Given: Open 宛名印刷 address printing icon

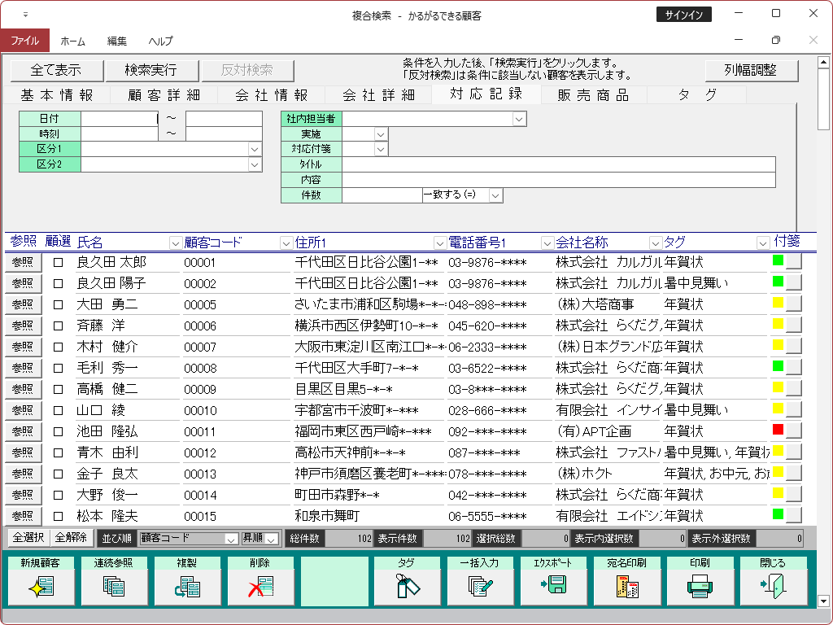Looking at the screenshot, I should (x=626, y=584).
